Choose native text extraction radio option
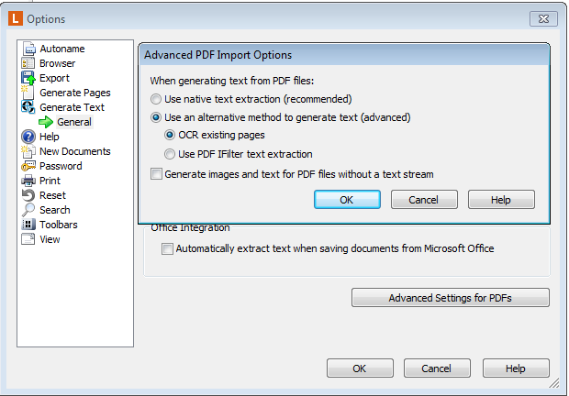This screenshot has width=569, height=396. 156,99
